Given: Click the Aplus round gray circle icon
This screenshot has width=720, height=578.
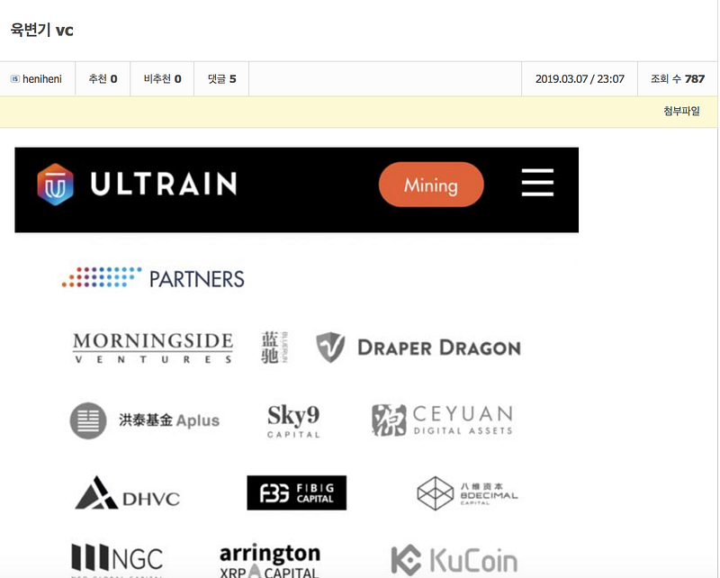Looking at the screenshot, I should [x=88, y=420].
